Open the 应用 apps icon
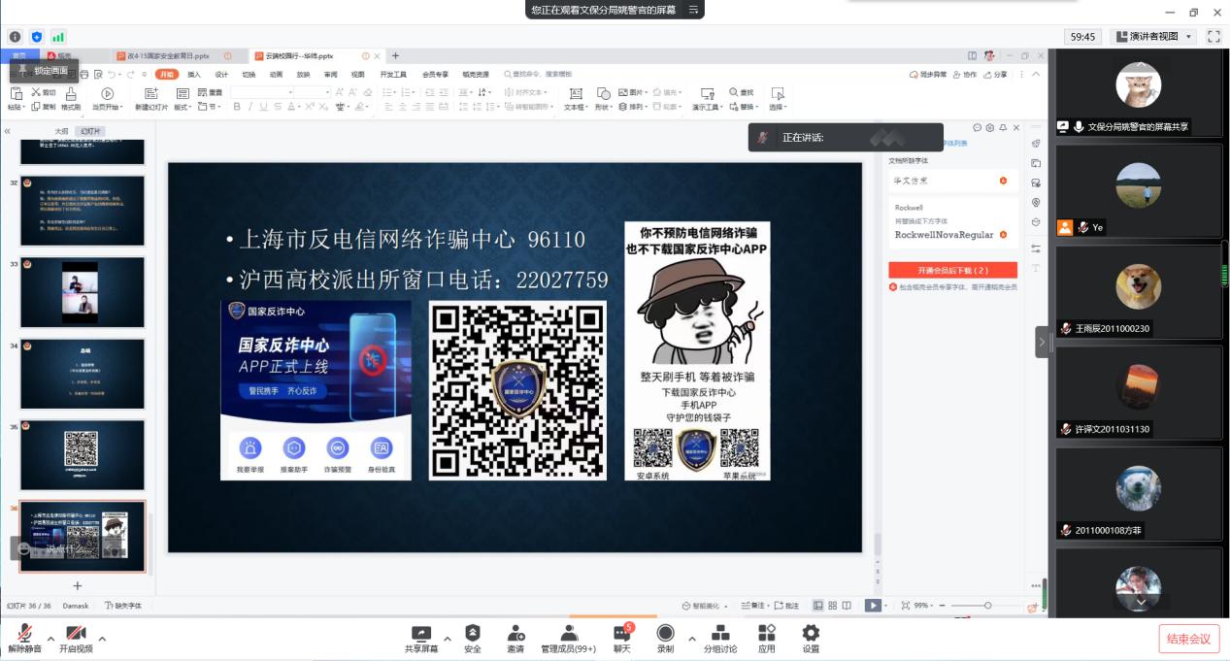The image size is (1230, 661). tap(766, 638)
